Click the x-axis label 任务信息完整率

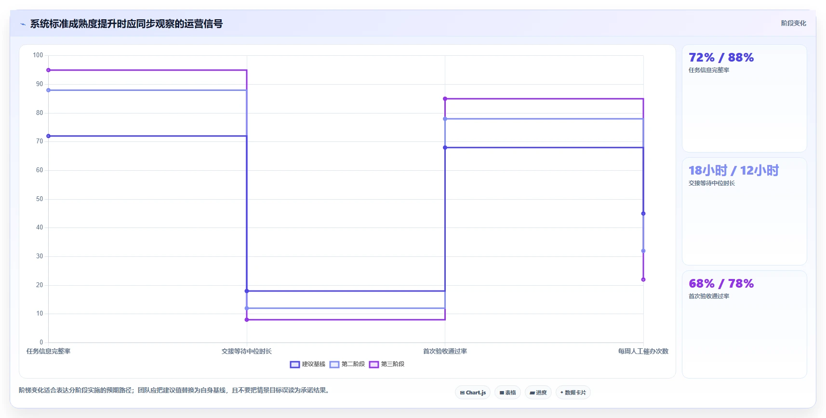[x=48, y=352]
